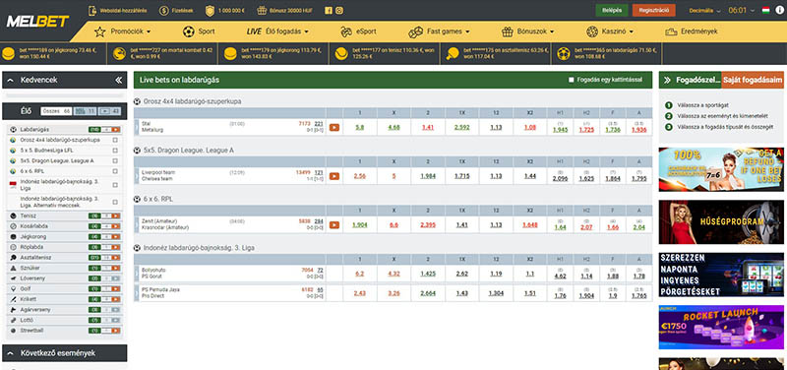Open Eredmények in main navigation
The width and height of the screenshot is (787, 370).
click(x=692, y=31)
